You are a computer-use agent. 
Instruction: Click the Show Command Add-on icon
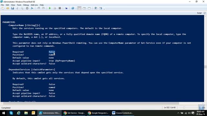(x=101, y=8)
